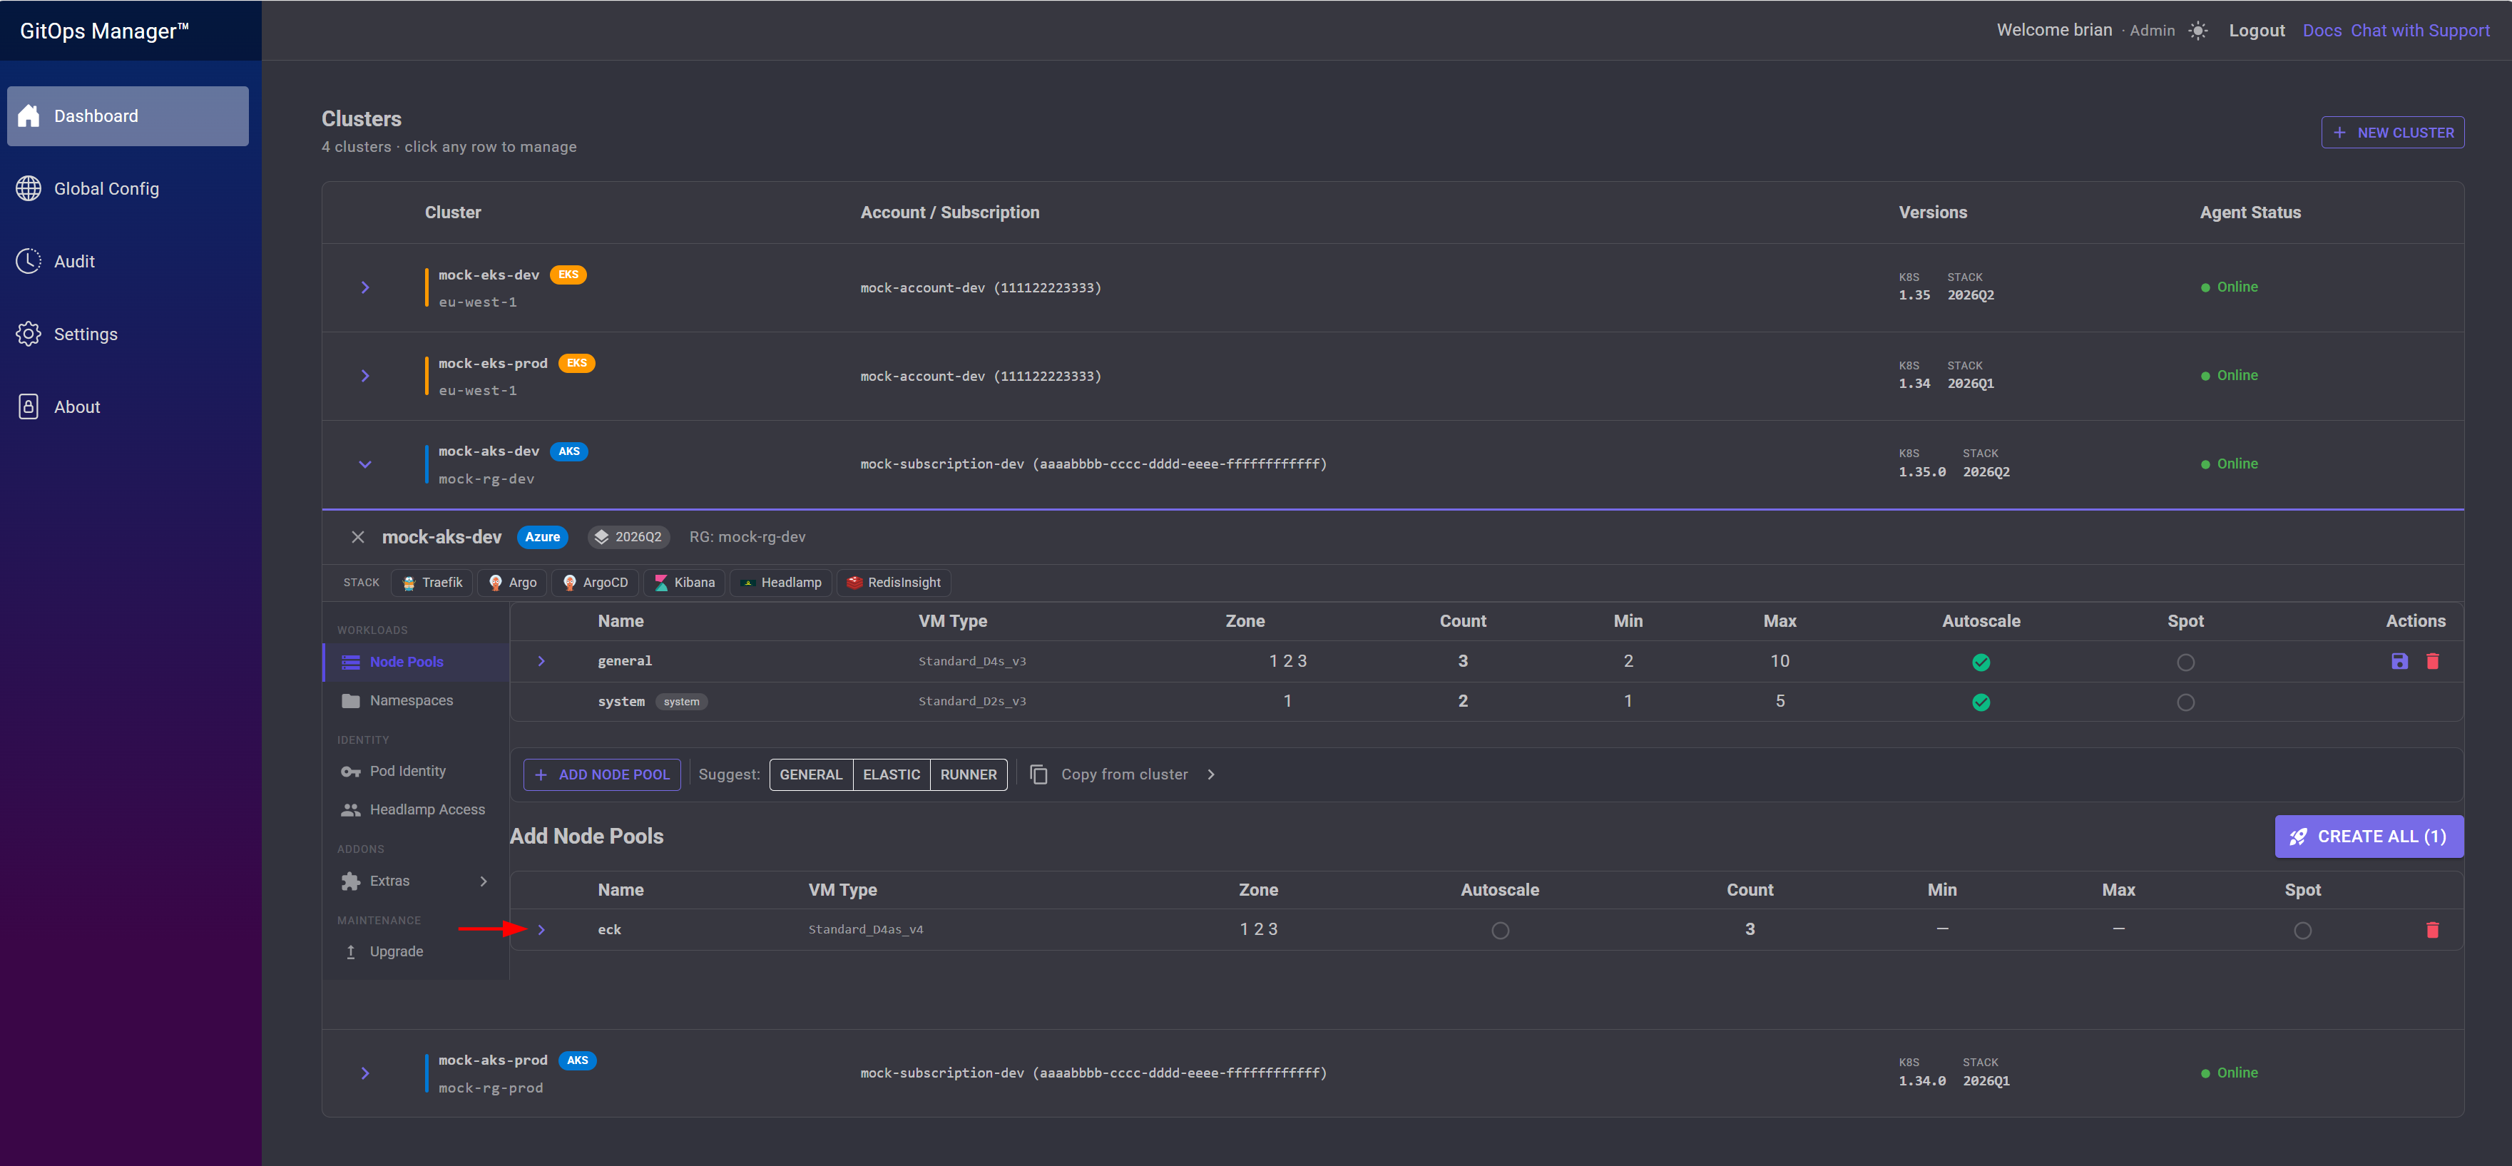The image size is (2512, 1166).
Task: Click the Node Pools list icon
Action: (351, 662)
